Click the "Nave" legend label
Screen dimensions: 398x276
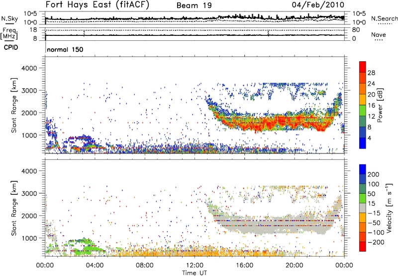(x=379, y=34)
